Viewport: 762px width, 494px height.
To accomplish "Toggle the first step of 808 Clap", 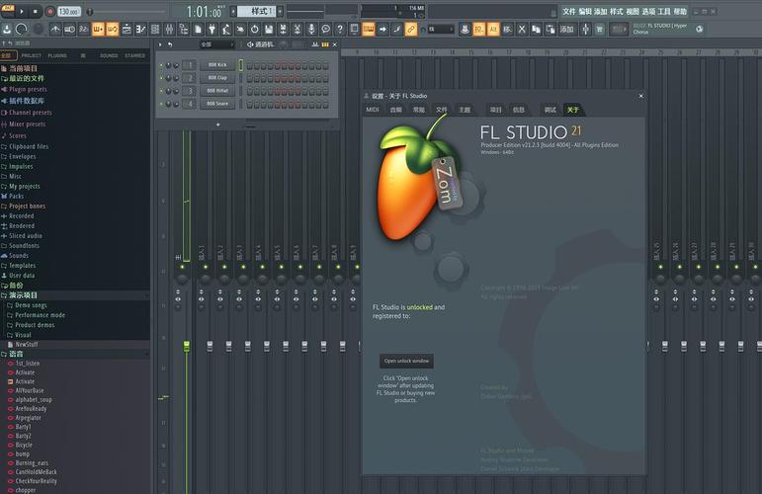I will pyautogui.click(x=250, y=77).
